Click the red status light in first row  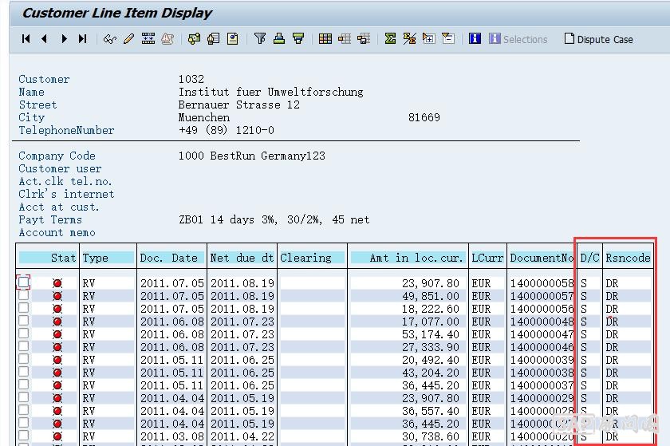(57, 283)
